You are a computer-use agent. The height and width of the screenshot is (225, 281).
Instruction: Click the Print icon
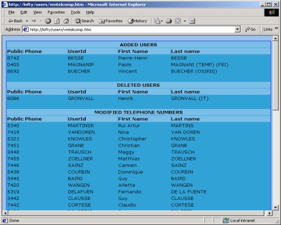pyautogui.click(x=169, y=21)
